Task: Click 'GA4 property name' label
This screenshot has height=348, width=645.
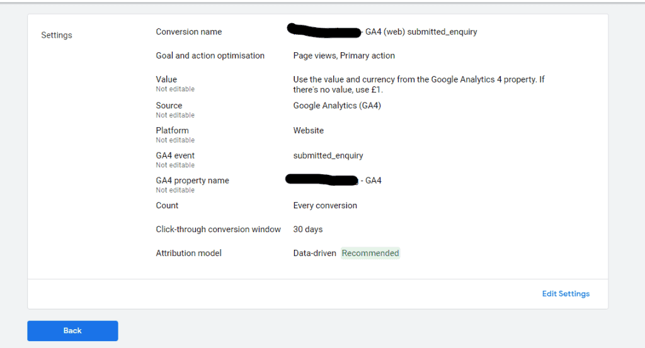Action: [192, 181]
